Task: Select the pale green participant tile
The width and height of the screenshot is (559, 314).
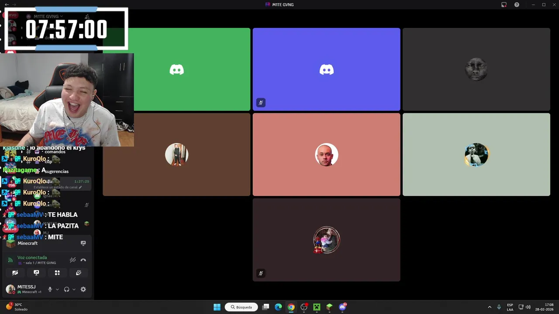Action: click(x=476, y=154)
